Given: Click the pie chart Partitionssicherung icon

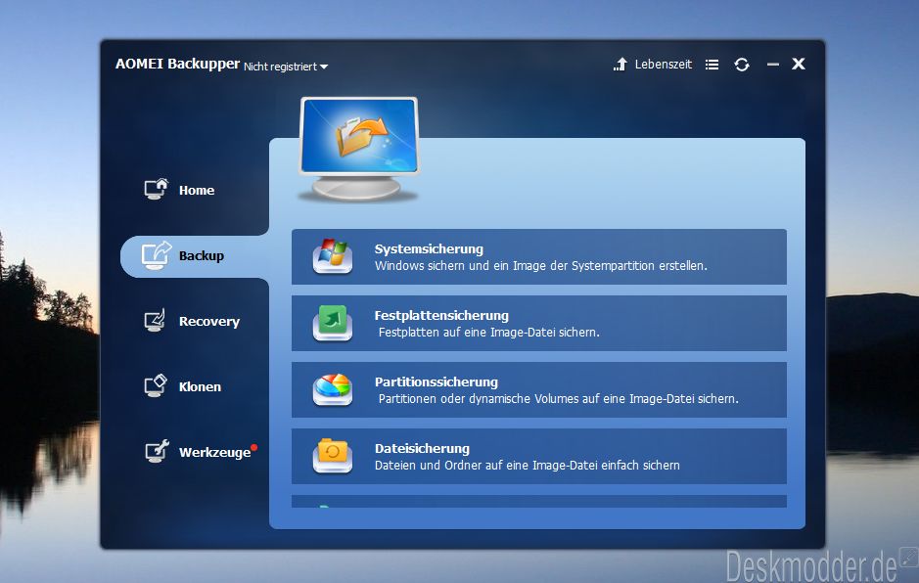Looking at the screenshot, I should click(333, 389).
